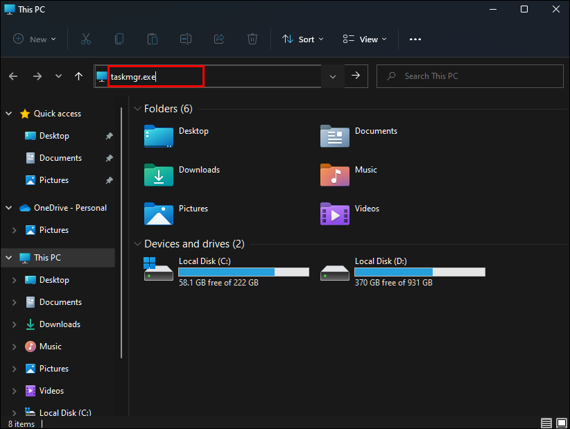Click the Cut scissors icon in toolbar

[86, 40]
